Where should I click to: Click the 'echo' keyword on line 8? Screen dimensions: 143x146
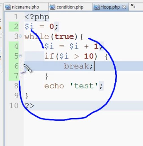click(x=54, y=86)
